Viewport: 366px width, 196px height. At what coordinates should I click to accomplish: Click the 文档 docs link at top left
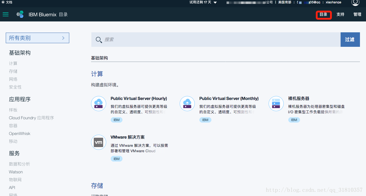9,2
